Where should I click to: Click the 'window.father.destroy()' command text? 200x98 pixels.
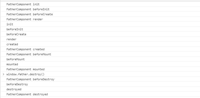click(25, 74)
